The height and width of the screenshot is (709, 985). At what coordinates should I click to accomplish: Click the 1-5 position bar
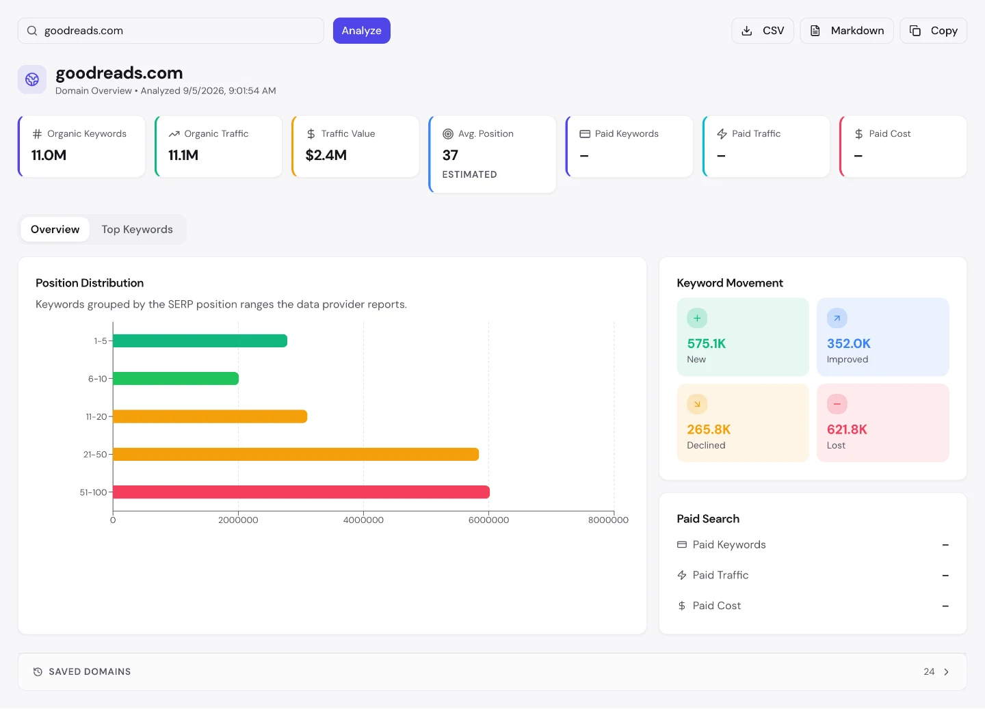200,340
